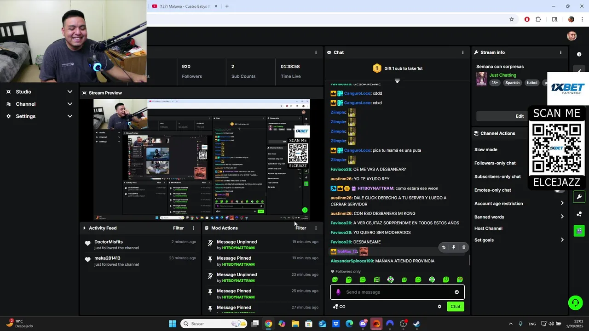Click the chat scrollbar thumb

469,260
